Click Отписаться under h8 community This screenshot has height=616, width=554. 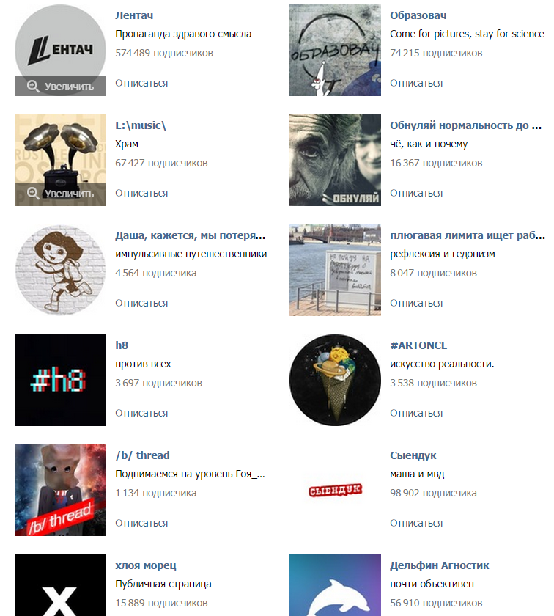(141, 413)
